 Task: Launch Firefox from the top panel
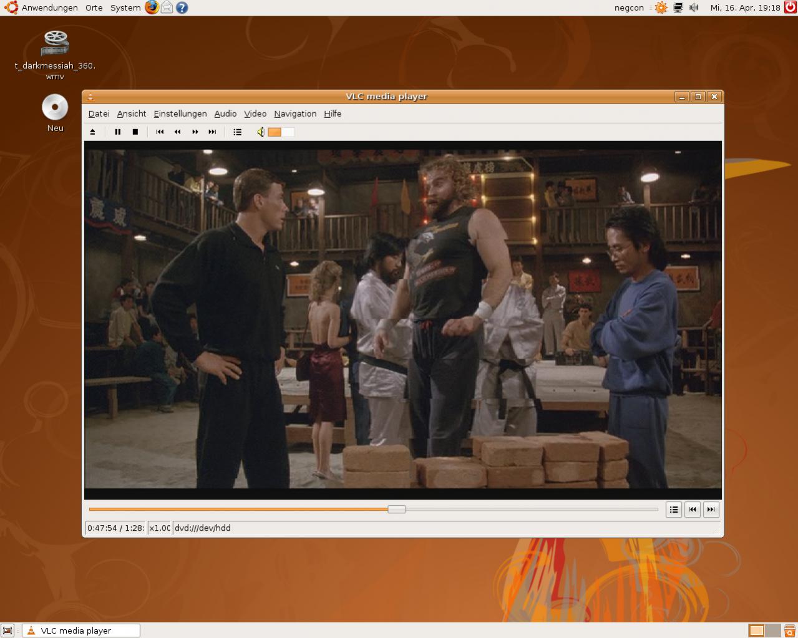[152, 7]
